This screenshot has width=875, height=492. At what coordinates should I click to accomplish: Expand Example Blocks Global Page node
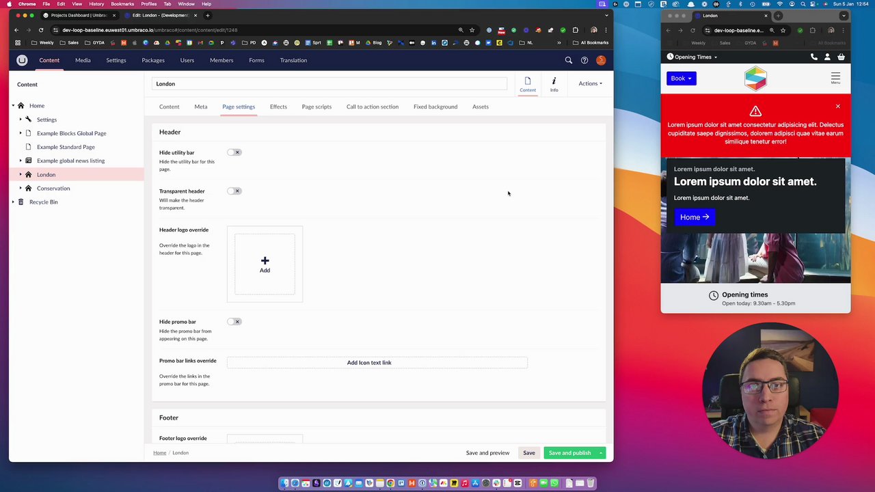21,133
